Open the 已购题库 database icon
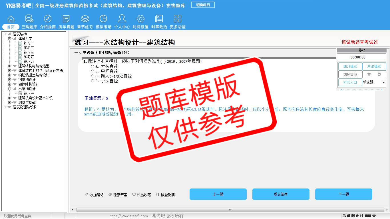 (29, 19)
